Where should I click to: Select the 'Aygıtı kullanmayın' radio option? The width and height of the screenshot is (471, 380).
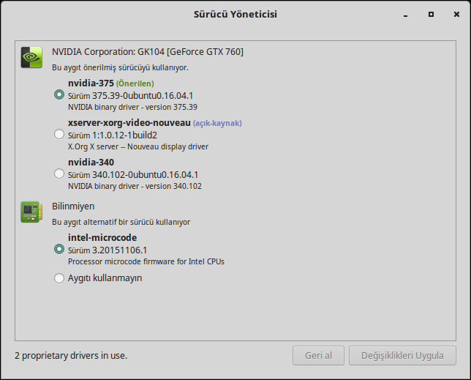[59, 278]
